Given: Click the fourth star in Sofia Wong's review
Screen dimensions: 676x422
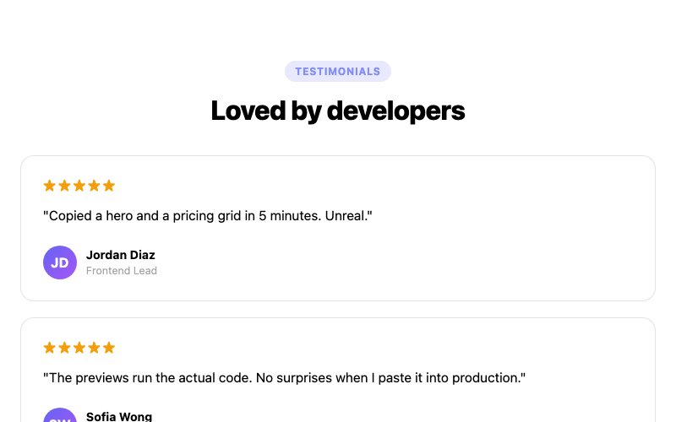Looking at the screenshot, I should tap(94, 348).
